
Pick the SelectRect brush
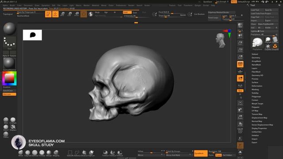[x=70, y=153]
